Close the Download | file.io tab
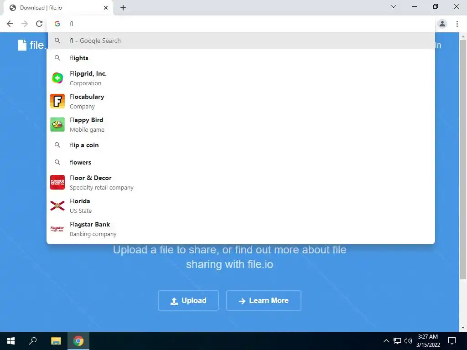The width and height of the screenshot is (467, 350). click(x=106, y=8)
